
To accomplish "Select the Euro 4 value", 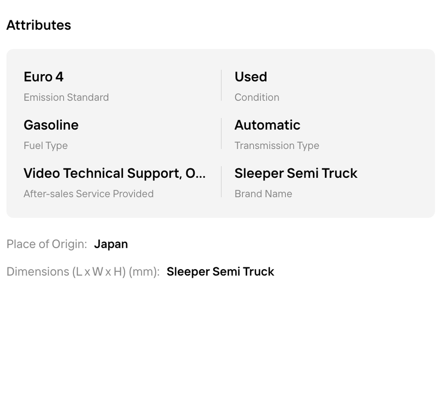I will (44, 77).
